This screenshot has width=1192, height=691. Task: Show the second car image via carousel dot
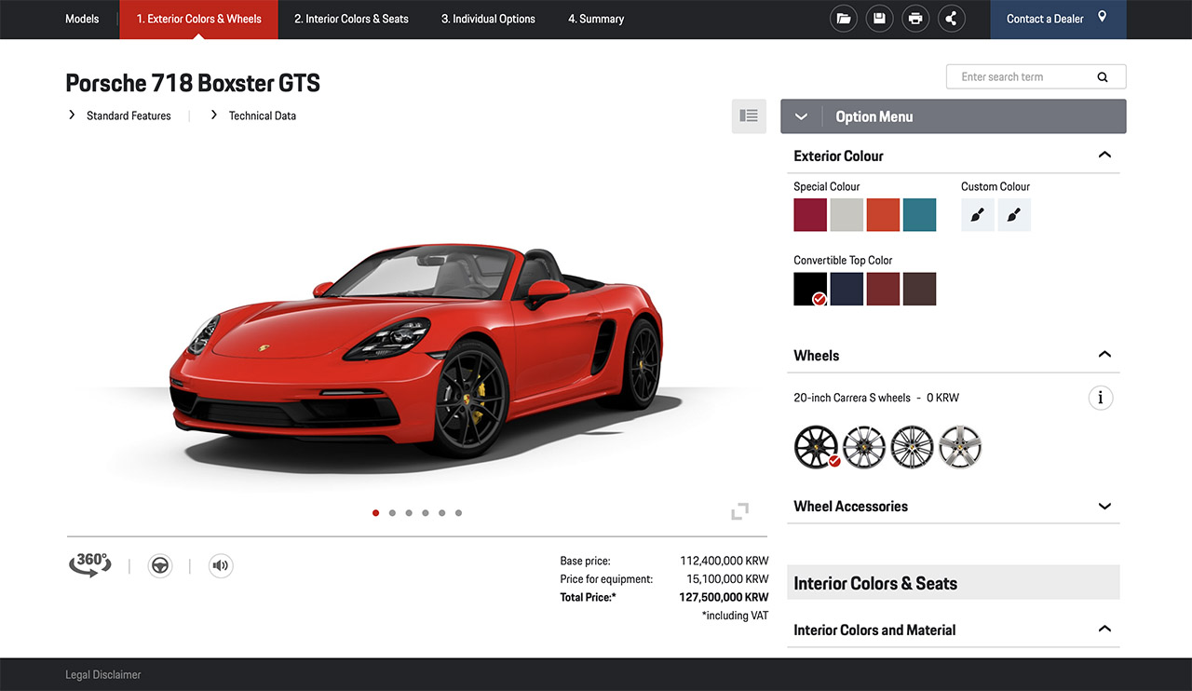(x=392, y=512)
